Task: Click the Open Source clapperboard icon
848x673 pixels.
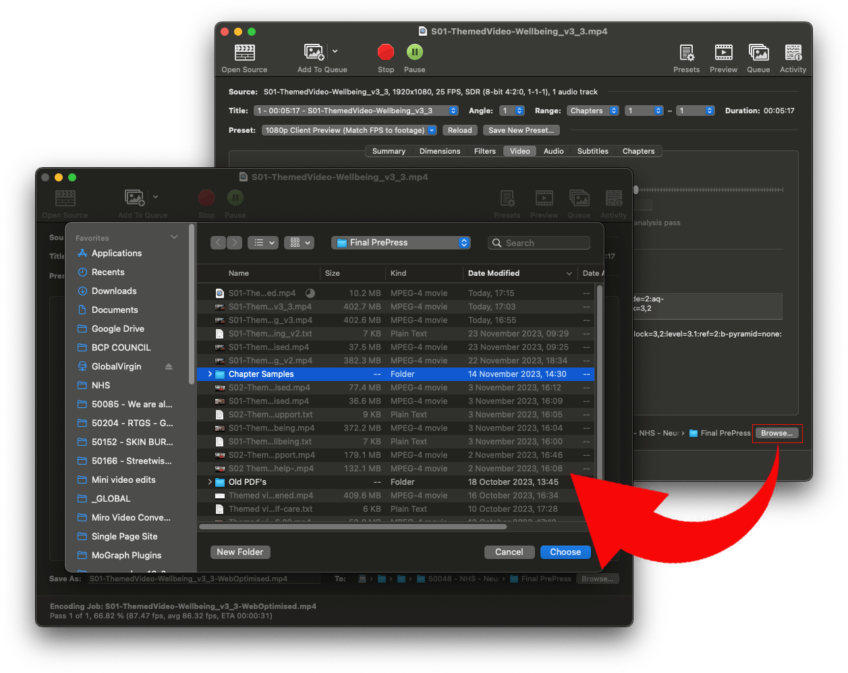Action: [244, 53]
